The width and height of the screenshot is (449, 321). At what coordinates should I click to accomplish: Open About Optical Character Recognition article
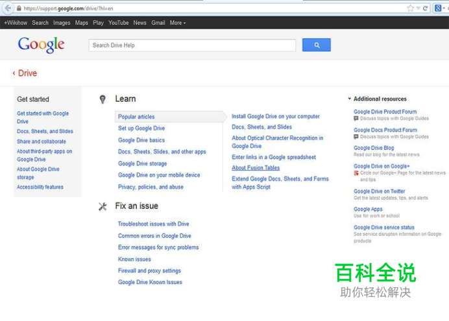click(x=277, y=142)
